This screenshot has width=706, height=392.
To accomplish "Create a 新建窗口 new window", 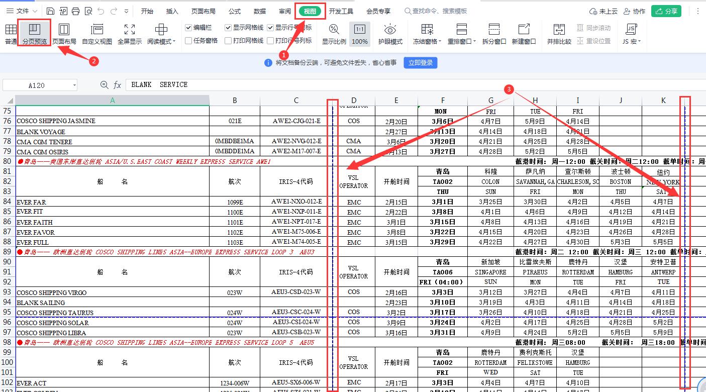I will click(x=525, y=34).
